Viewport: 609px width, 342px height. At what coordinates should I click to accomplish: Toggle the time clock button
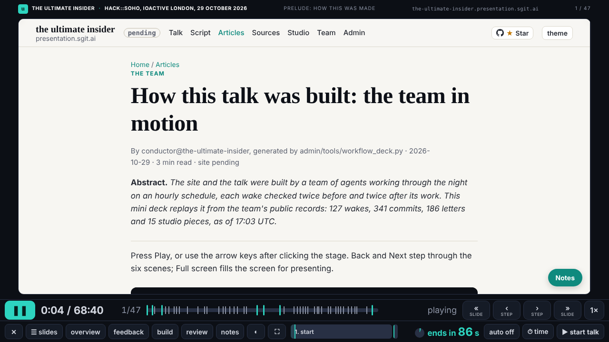538,332
